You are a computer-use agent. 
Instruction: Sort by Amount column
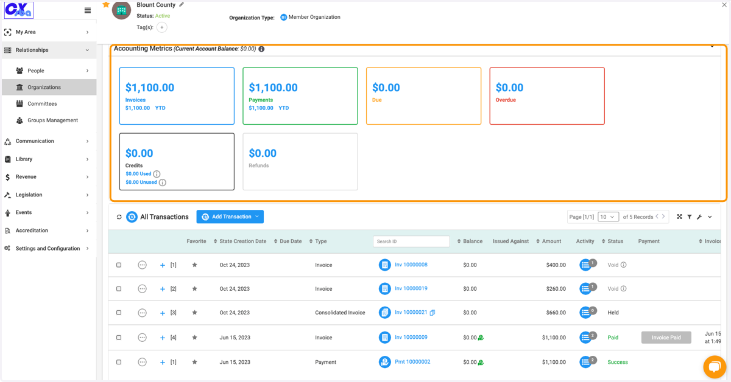(x=549, y=241)
